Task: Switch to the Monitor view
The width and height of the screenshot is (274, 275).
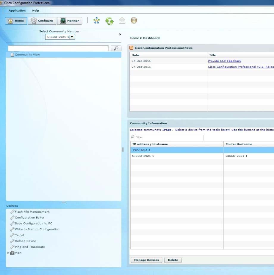Action: (70, 21)
